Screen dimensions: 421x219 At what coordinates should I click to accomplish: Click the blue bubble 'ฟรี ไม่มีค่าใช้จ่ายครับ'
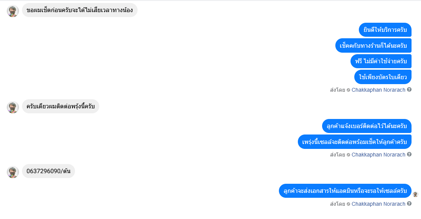(381, 61)
